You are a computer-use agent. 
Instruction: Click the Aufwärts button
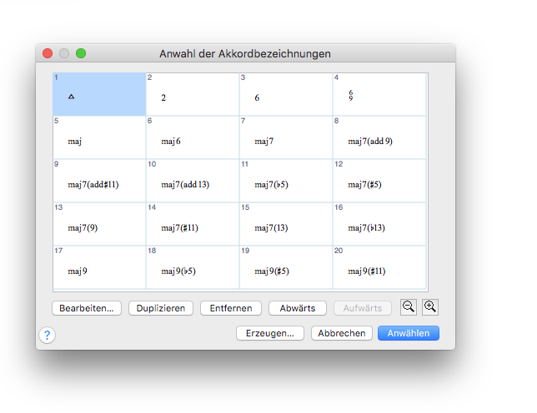pos(363,308)
